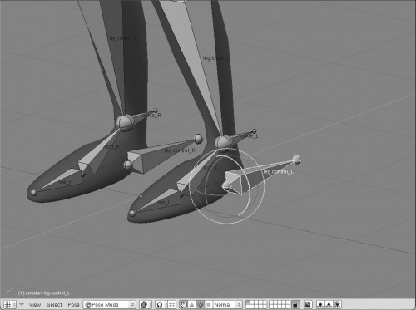
Task: Copy the current pose to buffer
Action: click(320, 304)
